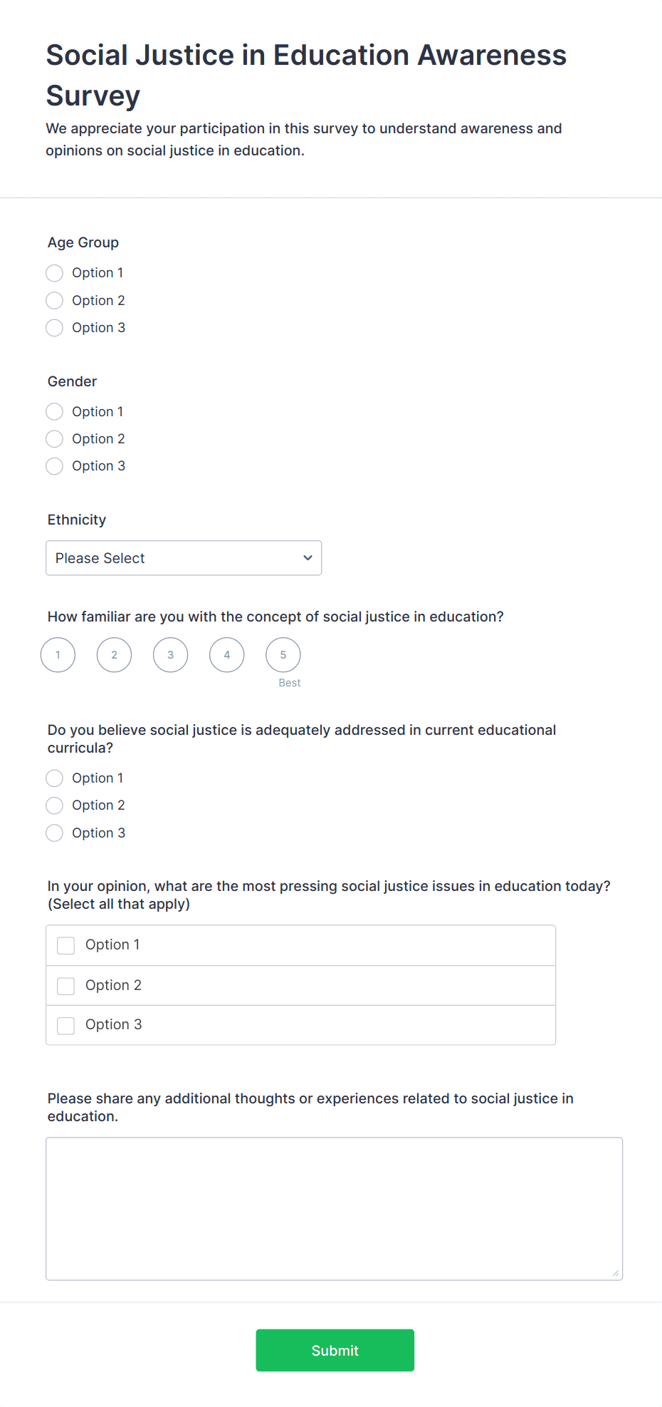Pick Option 3 under Age Group
Image resolution: width=662 pixels, height=1407 pixels.
click(55, 328)
